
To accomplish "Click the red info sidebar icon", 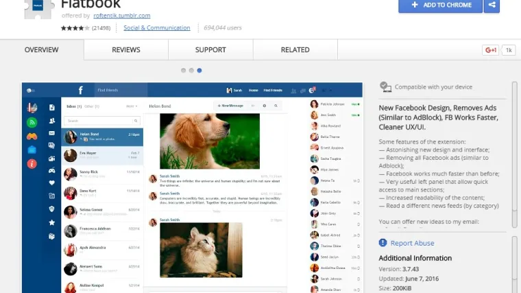I will [32, 163].
